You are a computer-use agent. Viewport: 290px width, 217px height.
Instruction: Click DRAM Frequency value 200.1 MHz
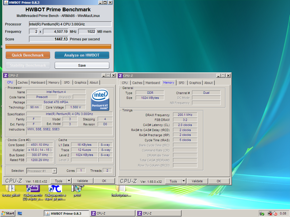pos(185,115)
